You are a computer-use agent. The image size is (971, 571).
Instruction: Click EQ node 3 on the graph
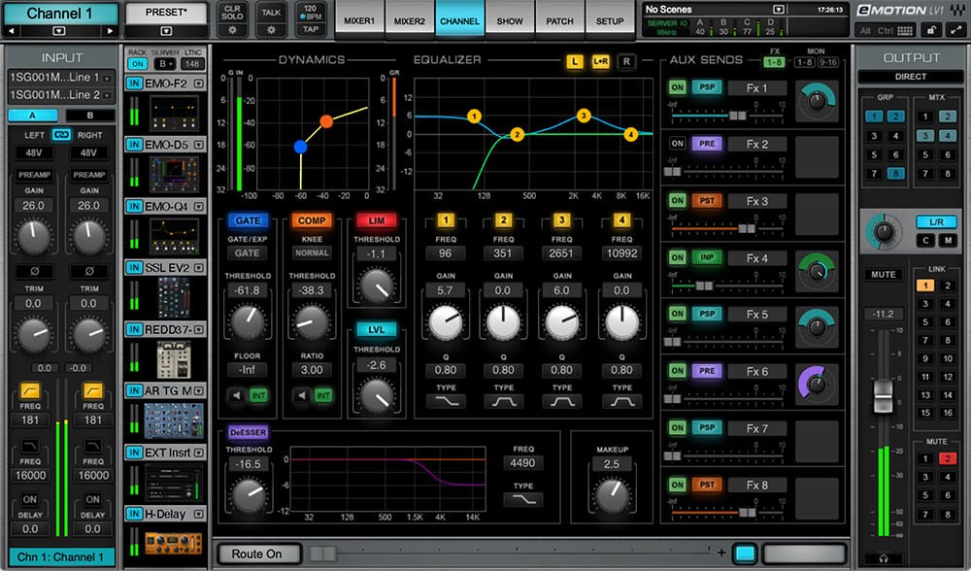584,116
